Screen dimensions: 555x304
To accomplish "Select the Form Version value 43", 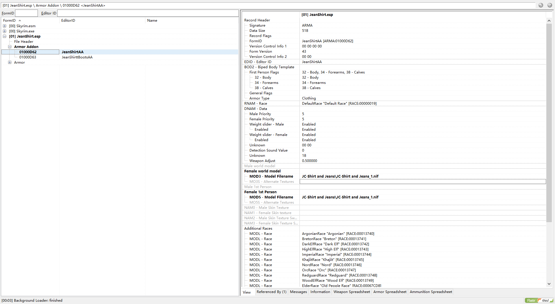I will (x=304, y=51).
